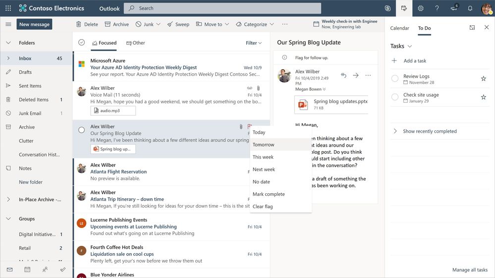
Task: Open notifications bell icon
Action: pos(470,8)
